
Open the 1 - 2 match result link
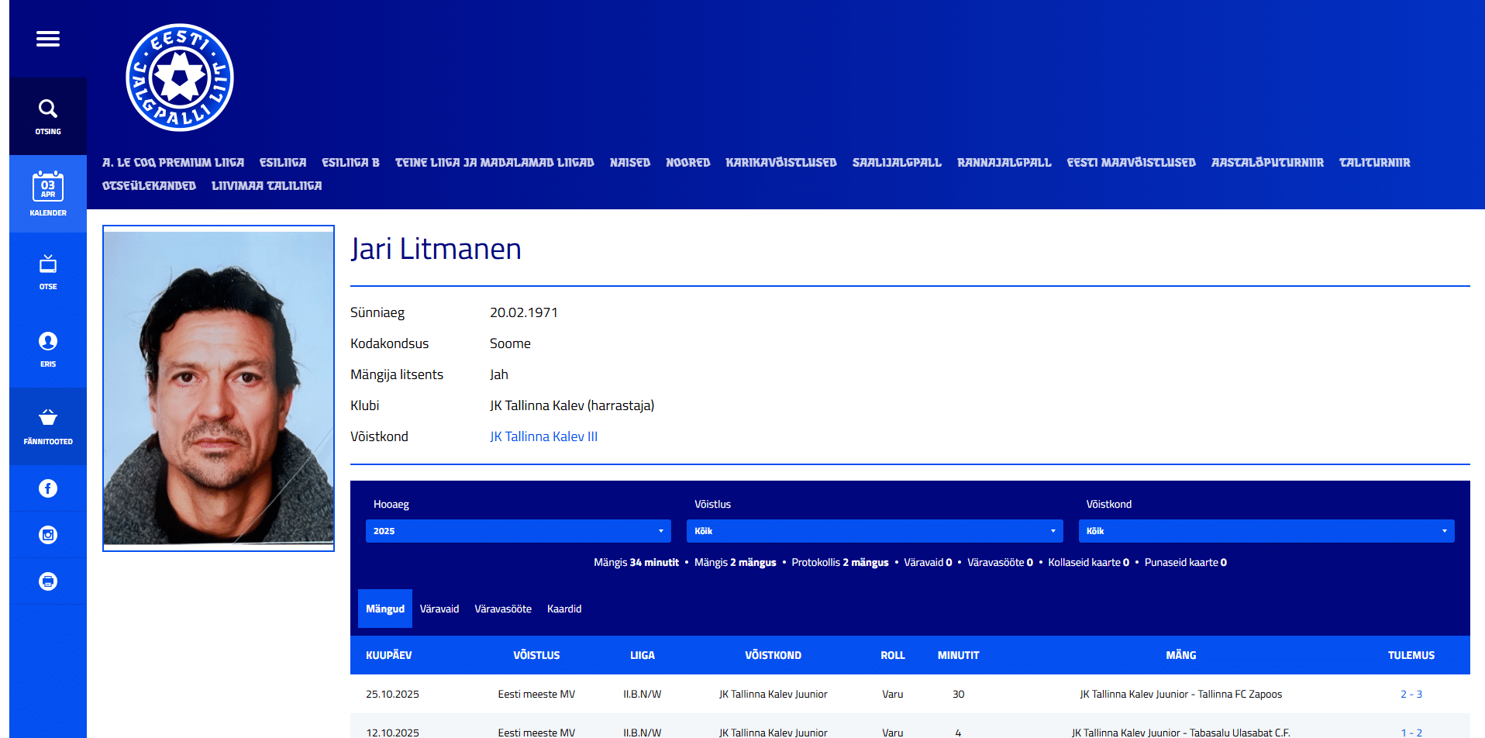pos(1411,733)
